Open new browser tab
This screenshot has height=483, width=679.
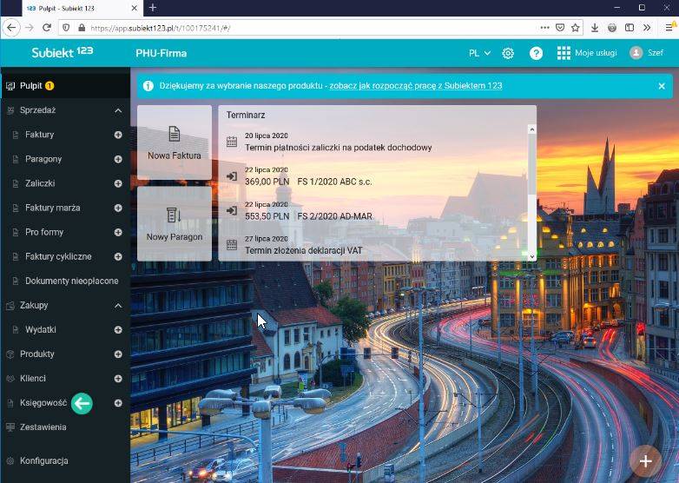click(153, 8)
